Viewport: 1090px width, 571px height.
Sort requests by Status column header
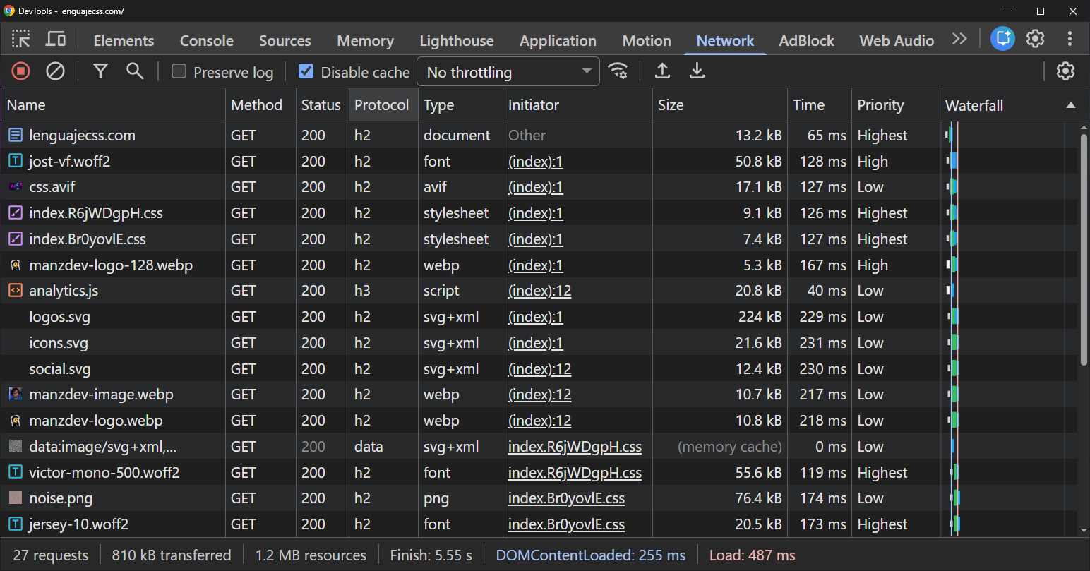323,104
